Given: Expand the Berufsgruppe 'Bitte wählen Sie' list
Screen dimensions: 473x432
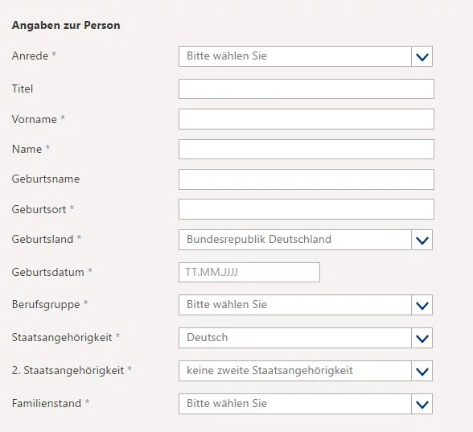Looking at the screenshot, I should point(306,305).
